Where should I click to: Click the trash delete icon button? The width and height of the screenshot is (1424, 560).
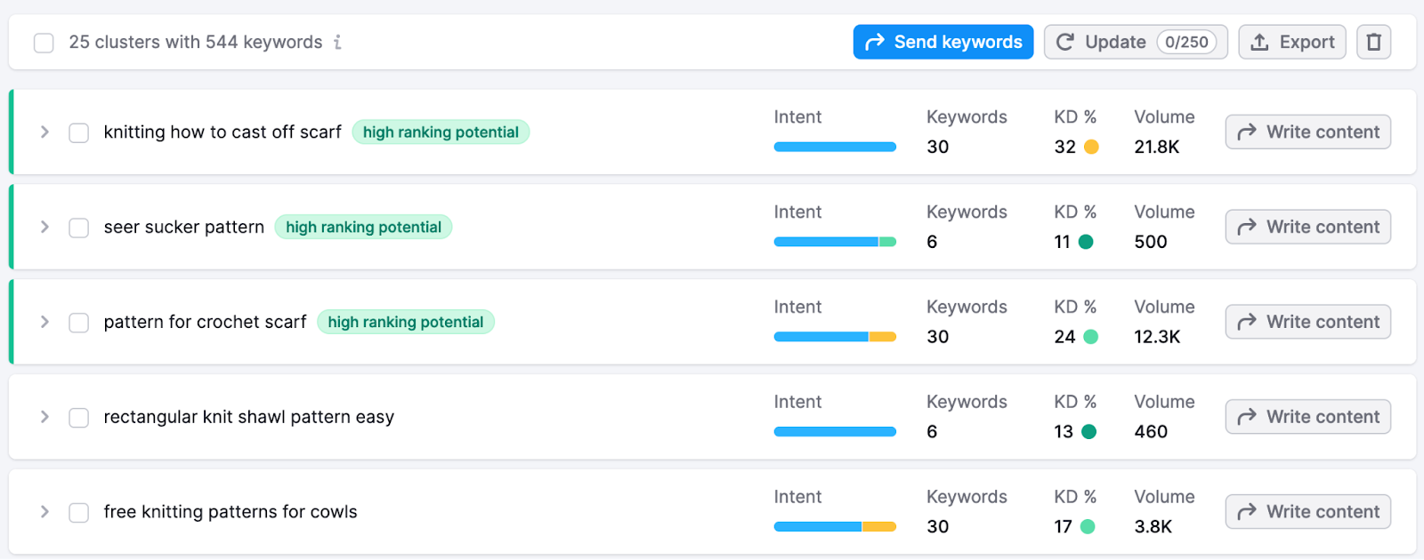click(1373, 42)
